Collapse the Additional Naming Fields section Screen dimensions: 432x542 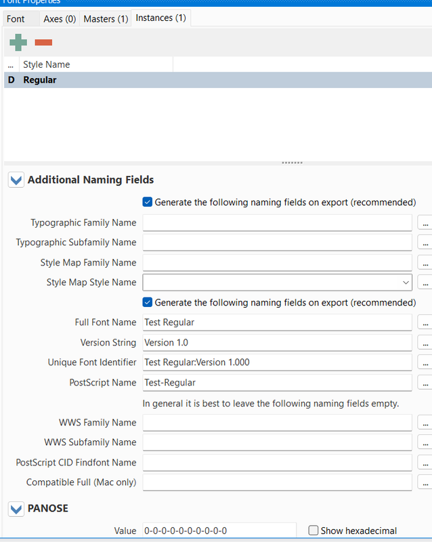click(16, 180)
